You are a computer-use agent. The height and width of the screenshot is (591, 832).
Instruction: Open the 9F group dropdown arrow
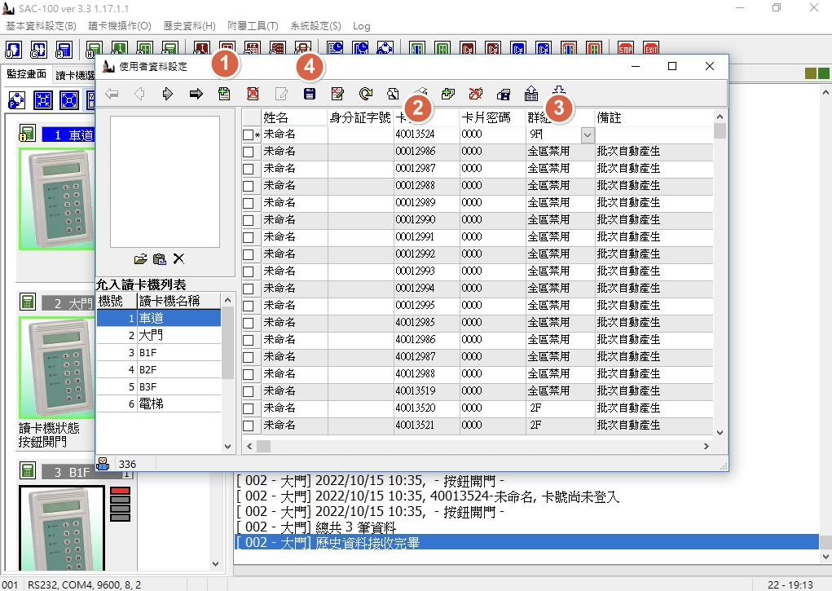tap(588, 135)
